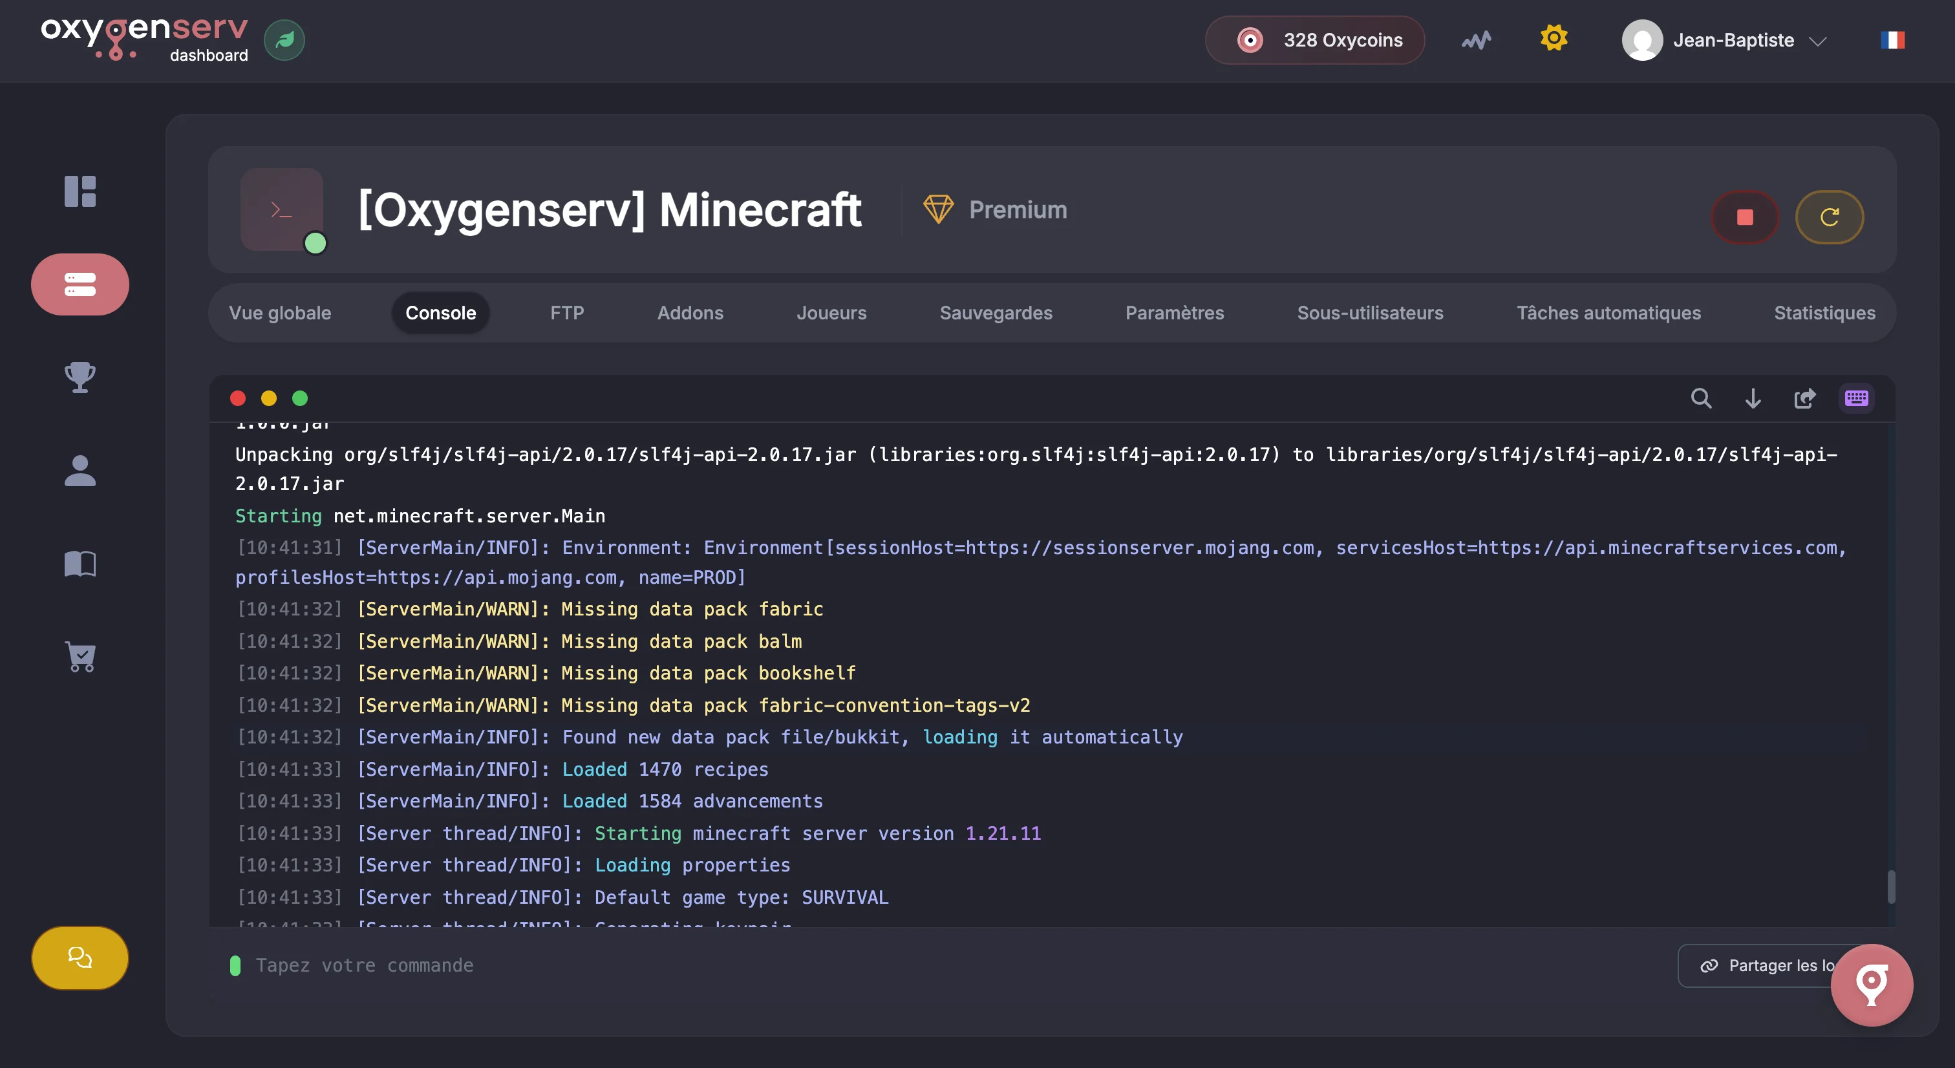Toggle light theme with the sun icon
Screen dimensions: 1955x1068
[x=1554, y=38]
